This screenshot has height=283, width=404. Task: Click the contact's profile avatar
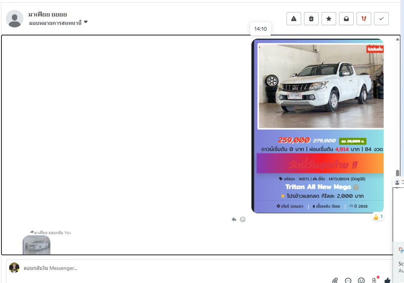(x=15, y=19)
